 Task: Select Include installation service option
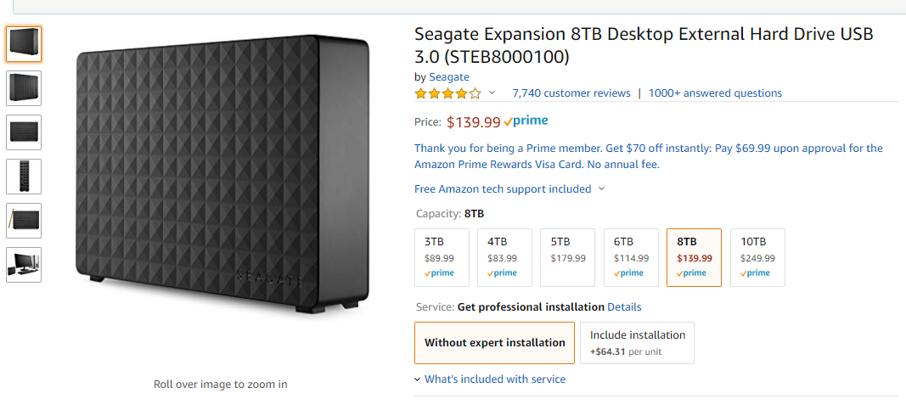point(638,343)
